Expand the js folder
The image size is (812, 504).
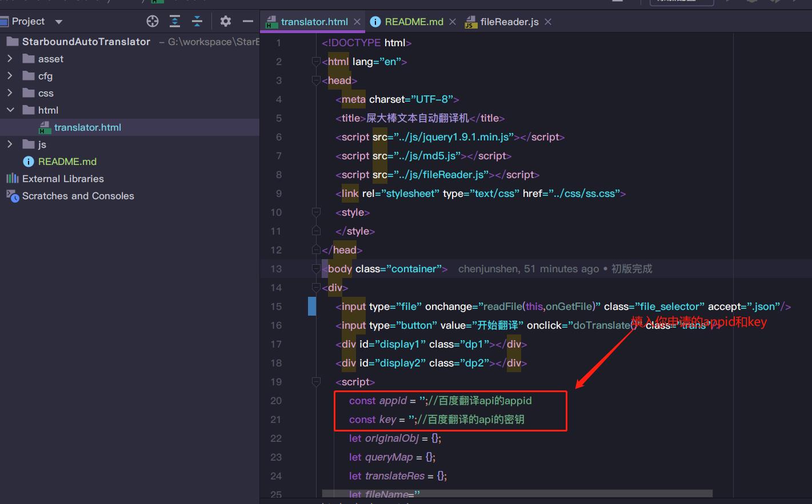(x=10, y=144)
